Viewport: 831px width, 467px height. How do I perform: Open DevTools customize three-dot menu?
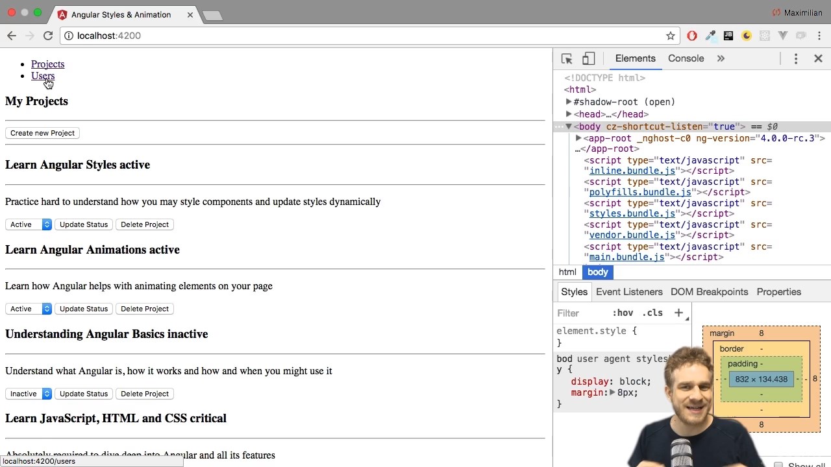click(x=796, y=58)
